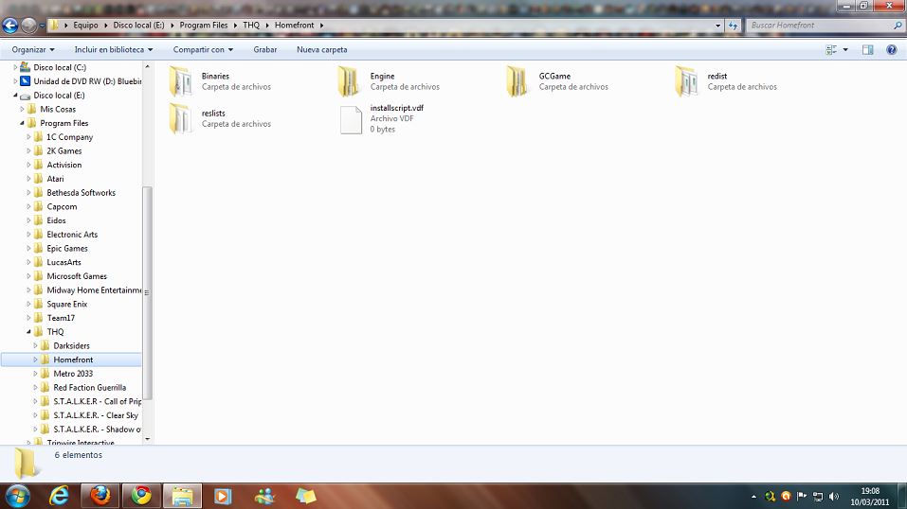This screenshot has width=907, height=509.
Task: Click the Grabar button
Action: pos(265,50)
